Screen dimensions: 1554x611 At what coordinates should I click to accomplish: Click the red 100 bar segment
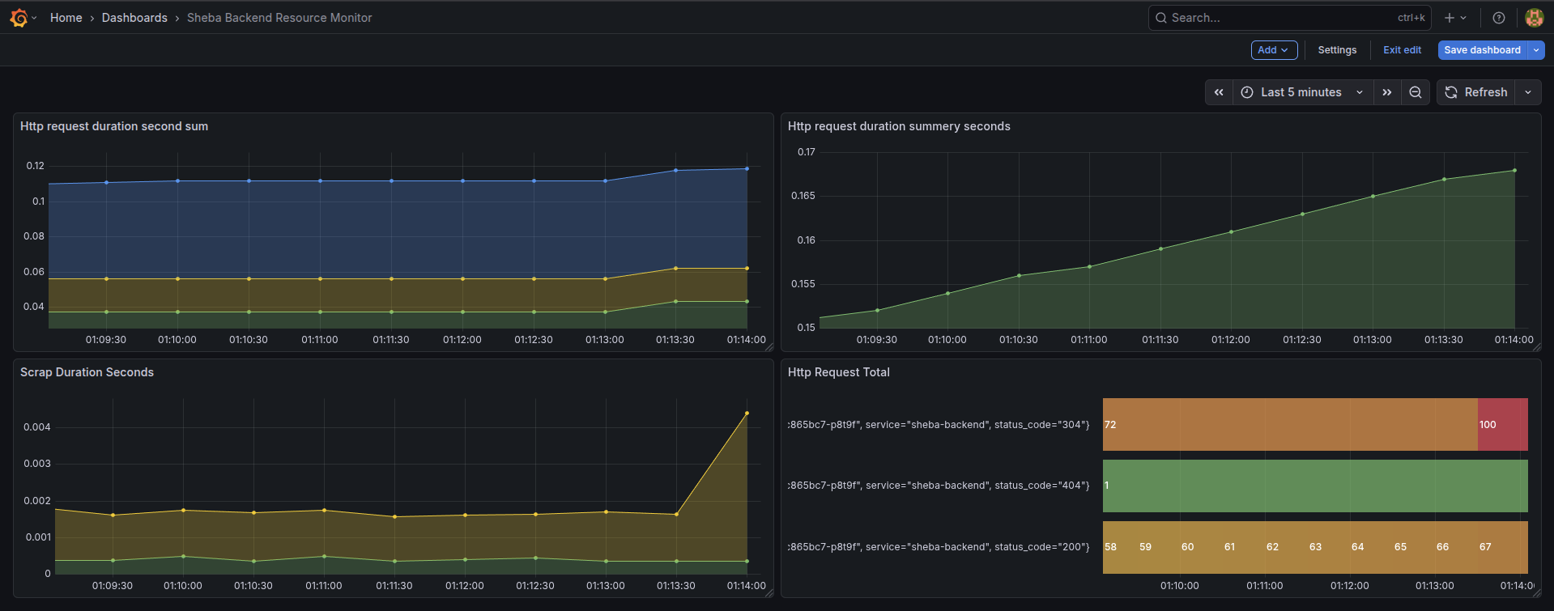(1503, 424)
